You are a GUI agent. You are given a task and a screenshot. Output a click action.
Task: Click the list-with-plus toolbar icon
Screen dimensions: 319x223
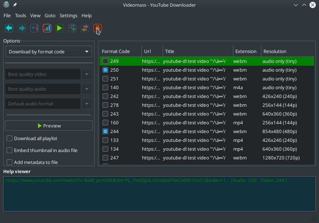coord(72,28)
